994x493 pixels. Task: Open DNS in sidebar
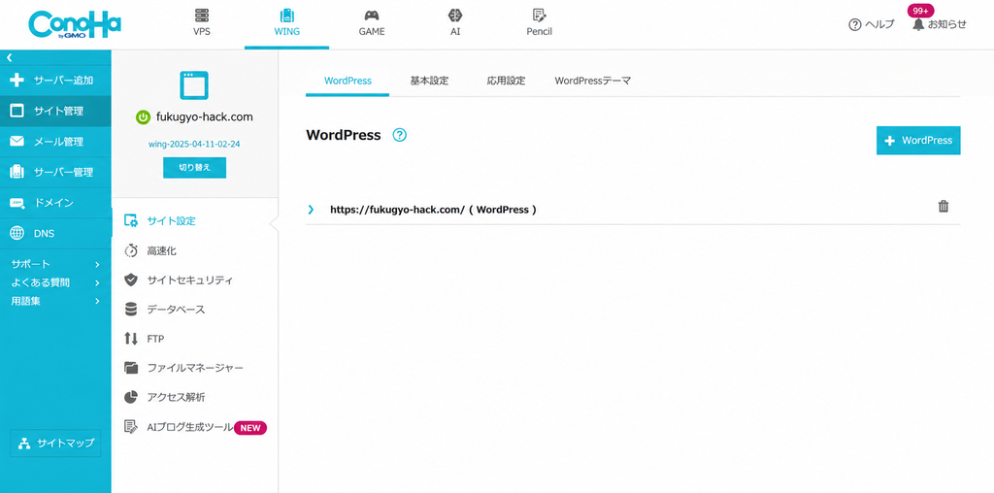[x=55, y=233]
